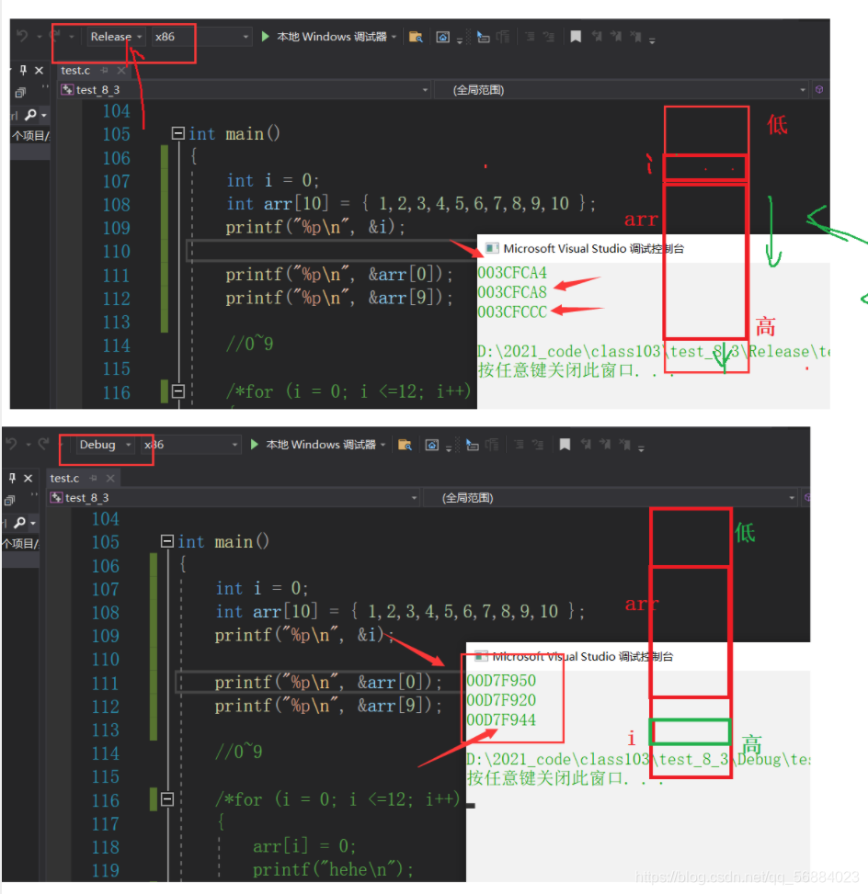The height and width of the screenshot is (894, 868).
Task: Collapse main() function at line 105, bottom window
Action: (167, 541)
